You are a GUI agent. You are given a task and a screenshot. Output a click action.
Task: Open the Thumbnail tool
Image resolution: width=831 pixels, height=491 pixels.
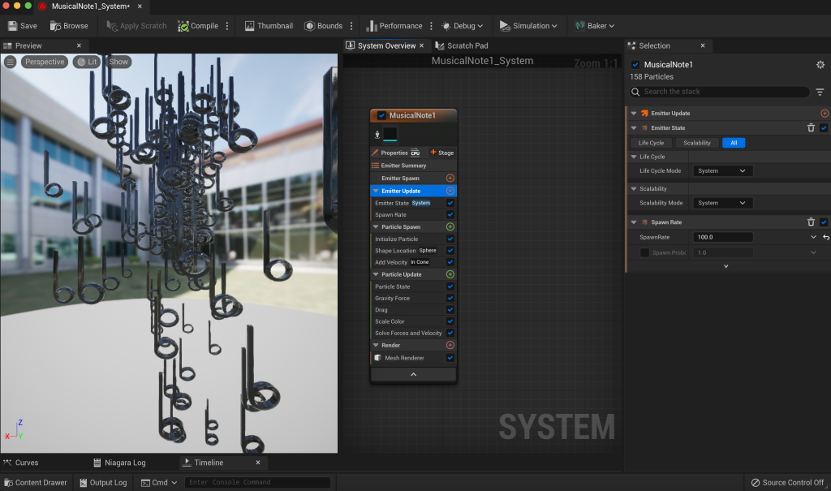point(268,26)
